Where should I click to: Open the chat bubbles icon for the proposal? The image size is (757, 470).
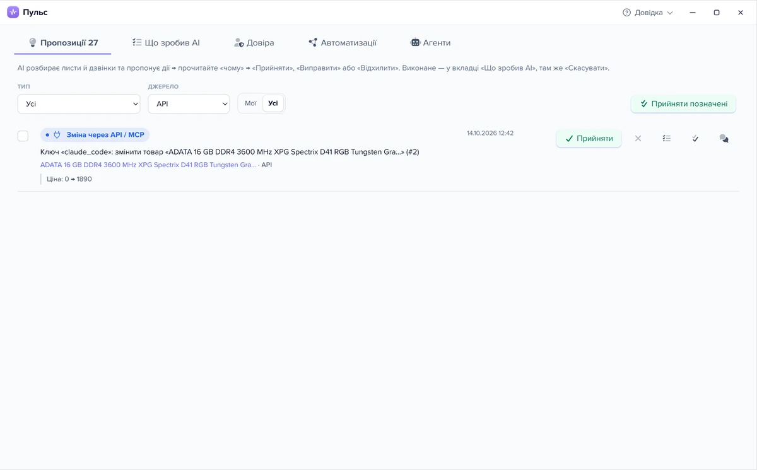[724, 138]
